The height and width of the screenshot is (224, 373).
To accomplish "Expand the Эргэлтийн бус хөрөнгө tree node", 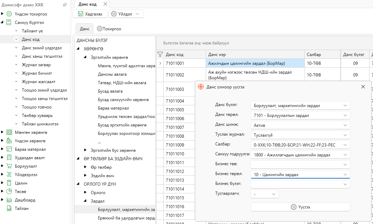I will click(86, 150).
